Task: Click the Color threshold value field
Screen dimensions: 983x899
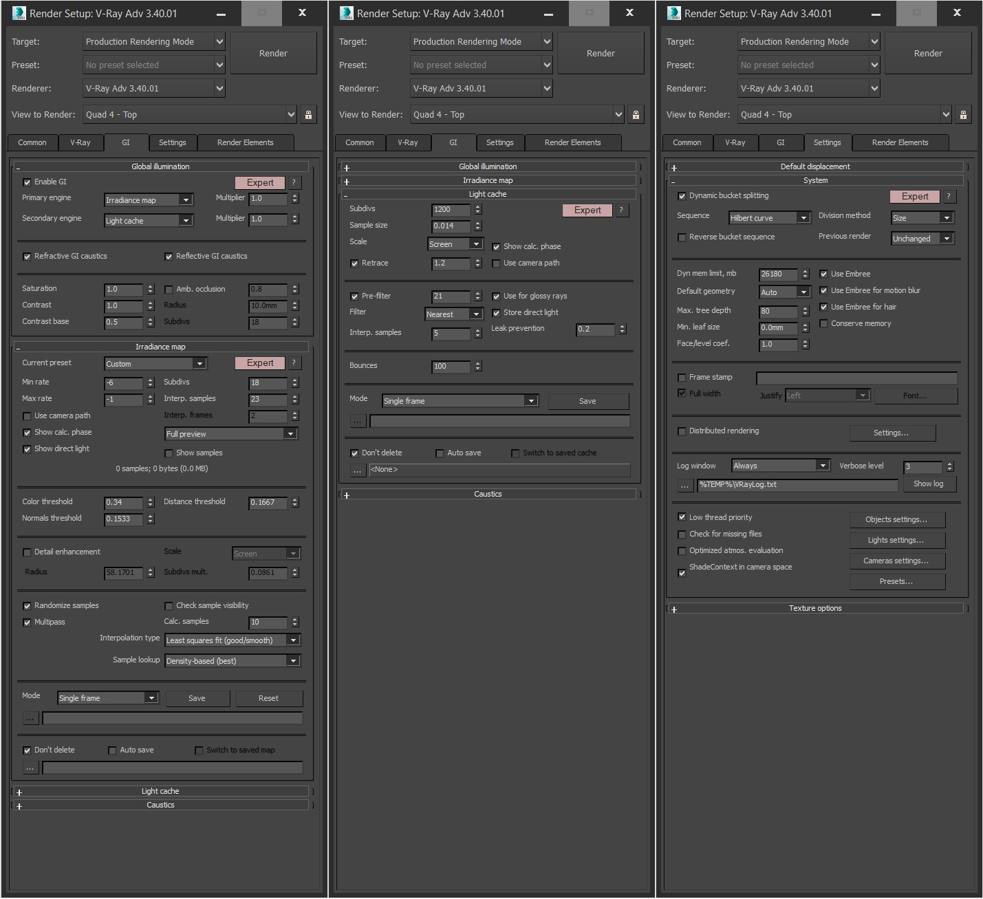Action: click(x=123, y=502)
